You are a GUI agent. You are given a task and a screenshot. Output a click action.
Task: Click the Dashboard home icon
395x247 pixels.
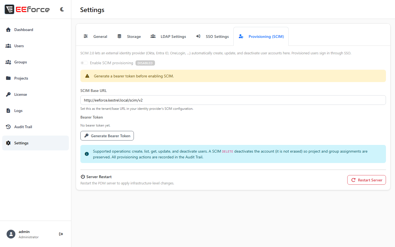tap(8, 30)
